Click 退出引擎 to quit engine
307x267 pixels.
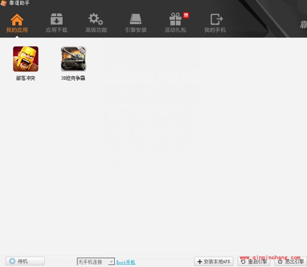pos(290,262)
